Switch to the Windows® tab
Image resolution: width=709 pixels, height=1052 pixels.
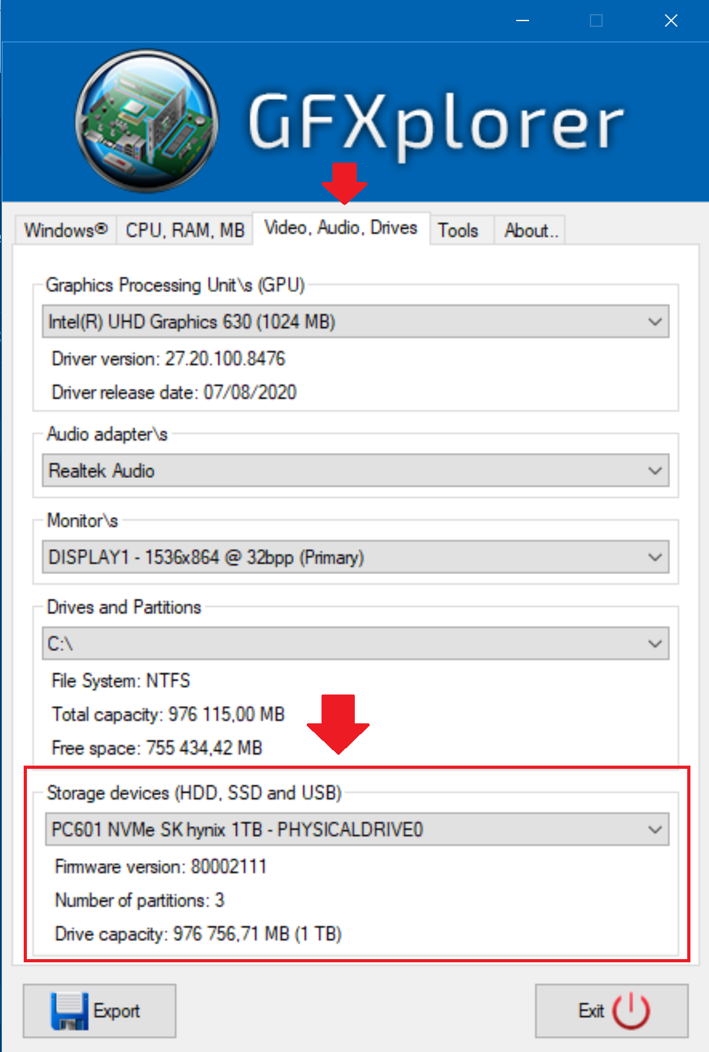pos(66,230)
